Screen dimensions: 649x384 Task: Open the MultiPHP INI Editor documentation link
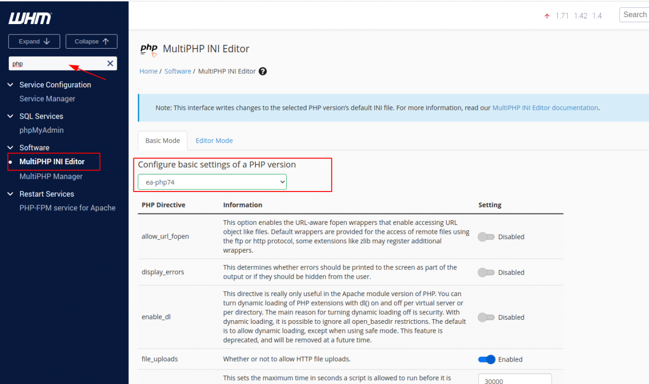(x=545, y=107)
